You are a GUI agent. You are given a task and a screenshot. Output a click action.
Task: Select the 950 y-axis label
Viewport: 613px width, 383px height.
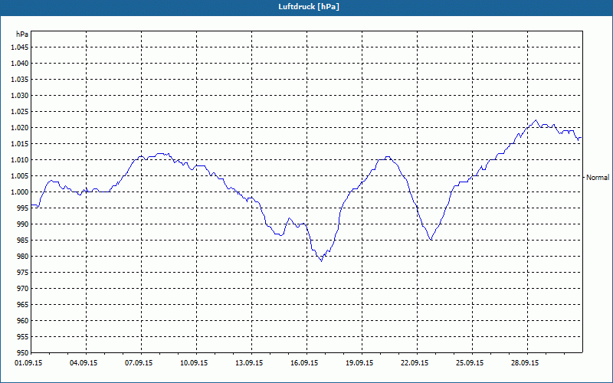23,353
